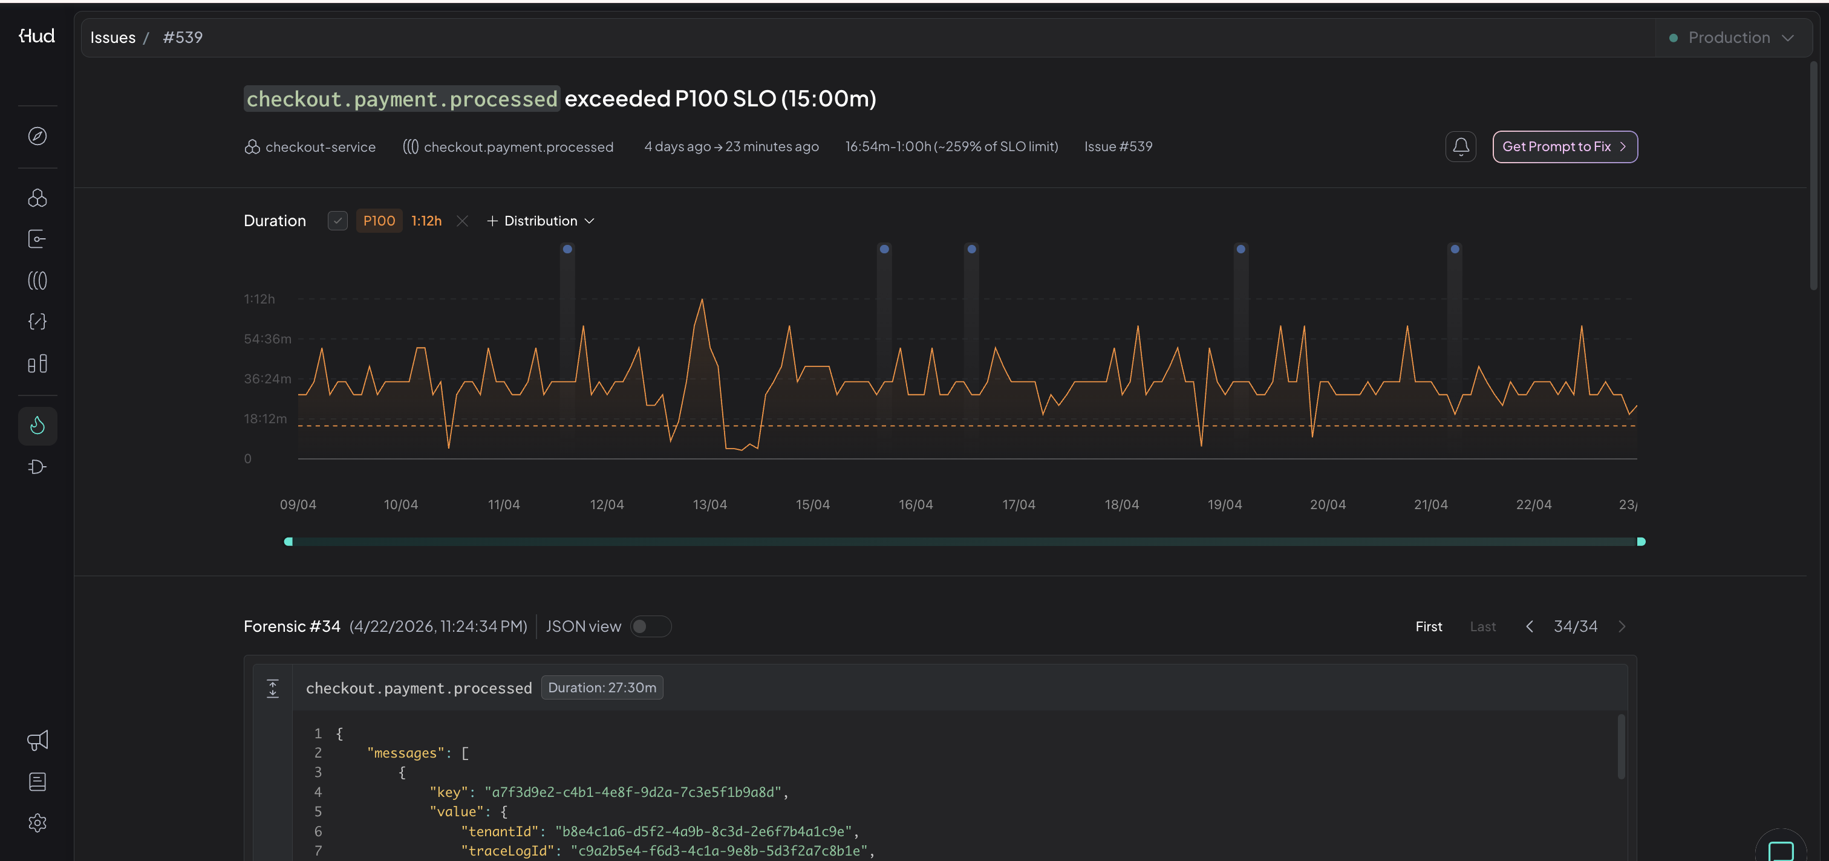
Task: Toggle the JSON view switch
Action: point(650,627)
